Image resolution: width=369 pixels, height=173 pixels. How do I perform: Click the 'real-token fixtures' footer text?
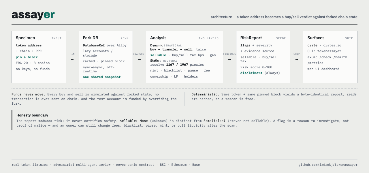30,165
